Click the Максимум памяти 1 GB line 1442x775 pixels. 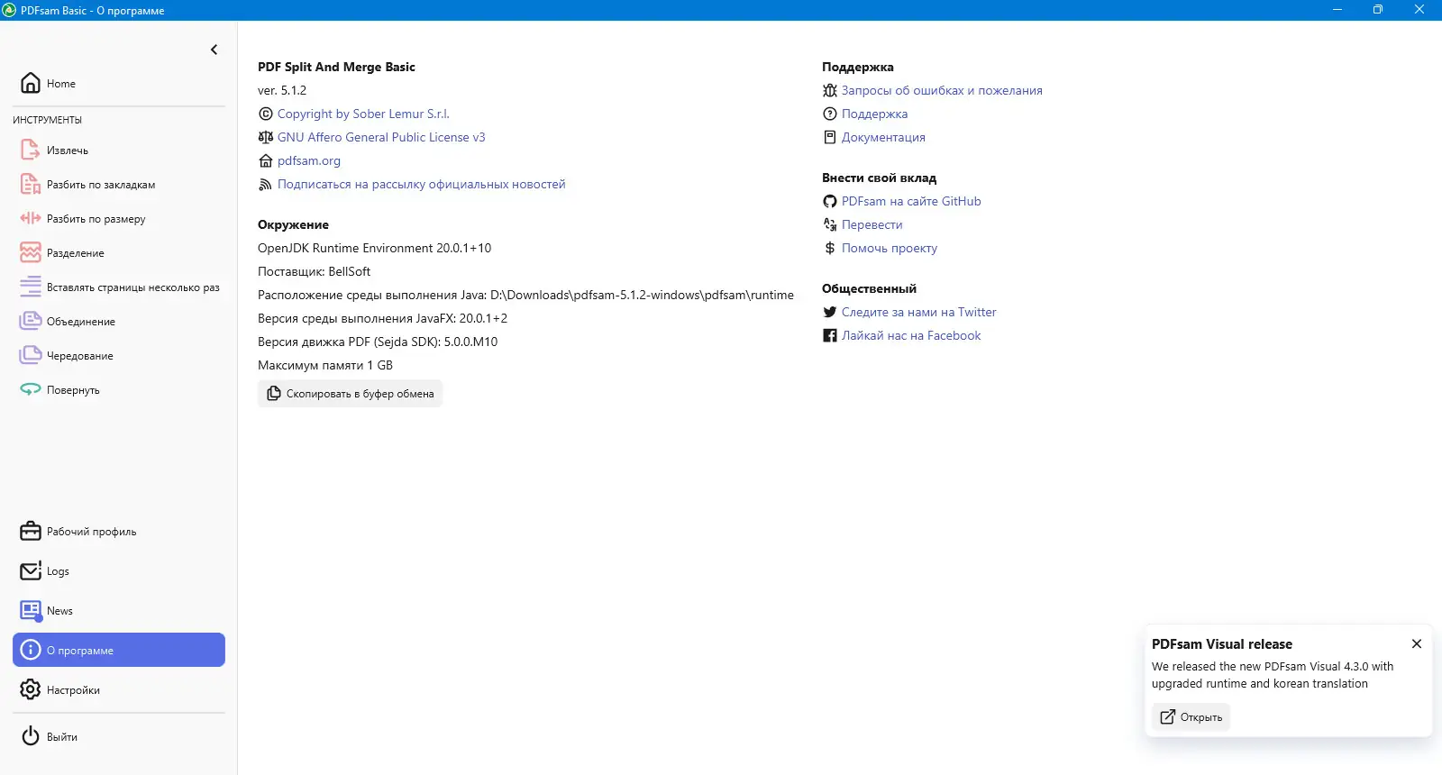(325, 365)
